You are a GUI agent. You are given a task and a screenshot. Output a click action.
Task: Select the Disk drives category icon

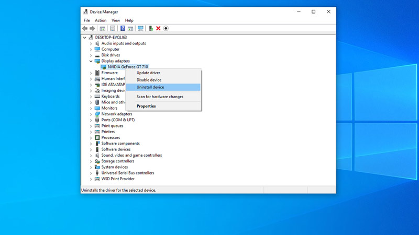(x=97, y=55)
